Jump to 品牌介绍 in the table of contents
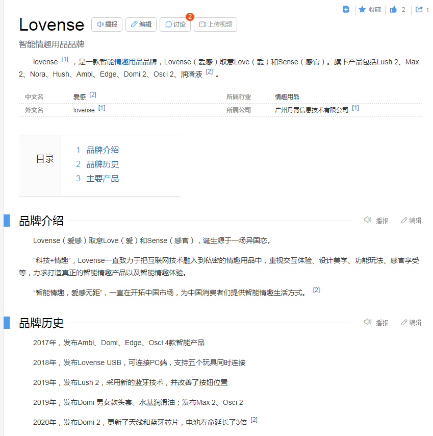The image size is (433, 436). coord(103,150)
